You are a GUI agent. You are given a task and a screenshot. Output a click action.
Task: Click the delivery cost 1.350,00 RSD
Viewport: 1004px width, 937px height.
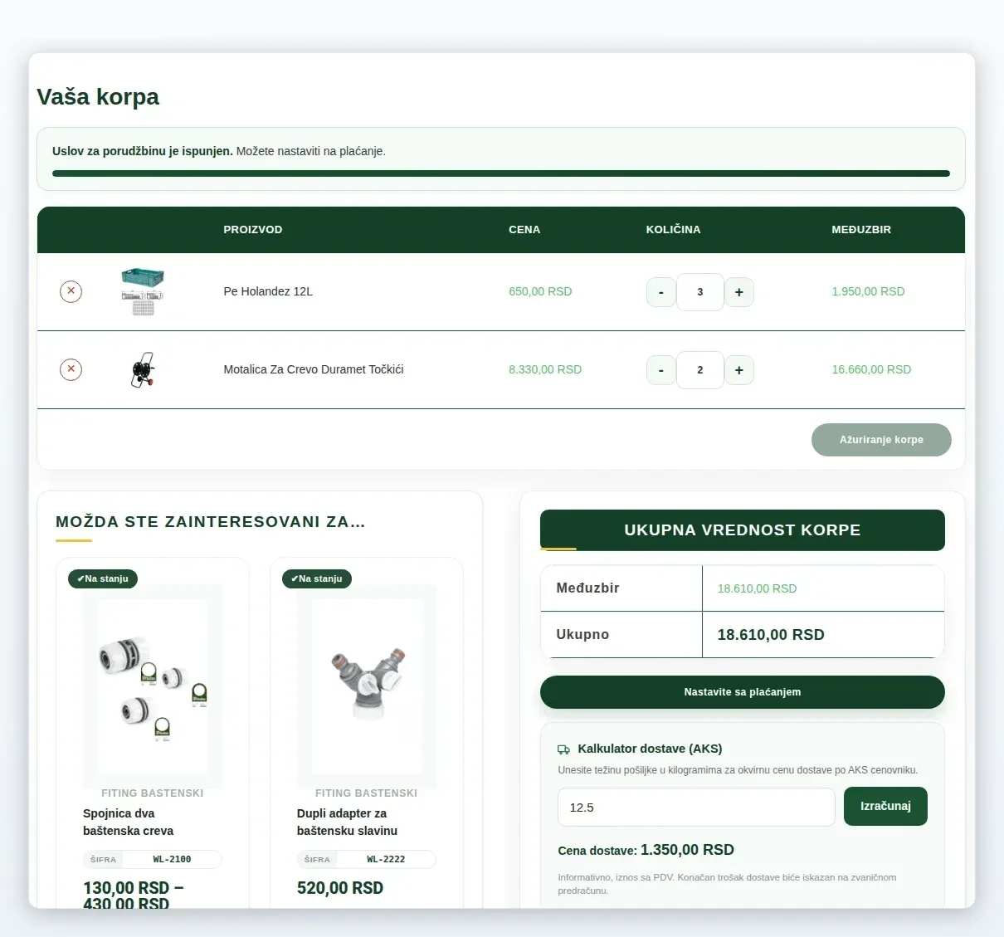coord(687,850)
